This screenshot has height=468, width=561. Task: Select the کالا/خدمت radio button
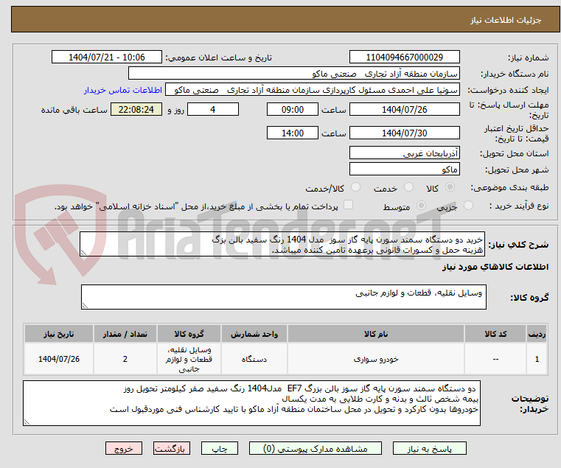355,187
